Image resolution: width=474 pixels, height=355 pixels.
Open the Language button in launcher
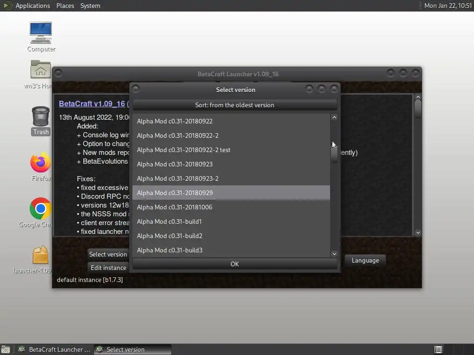click(365, 260)
